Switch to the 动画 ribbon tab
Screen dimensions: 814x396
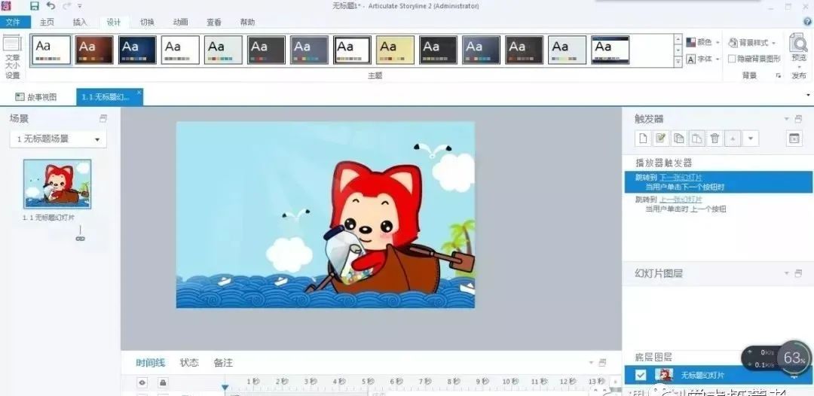(180, 23)
